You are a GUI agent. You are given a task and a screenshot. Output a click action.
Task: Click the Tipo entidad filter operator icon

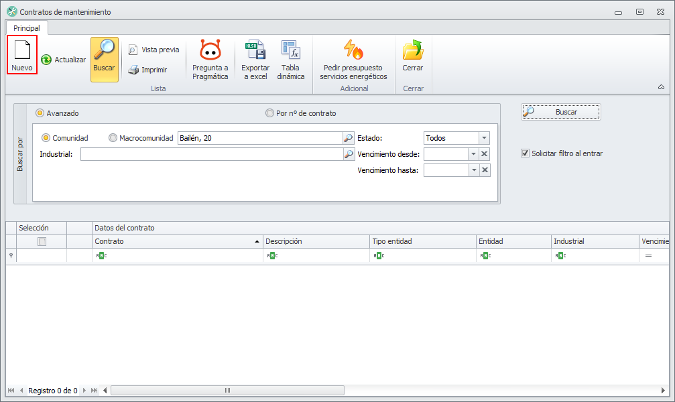click(379, 256)
